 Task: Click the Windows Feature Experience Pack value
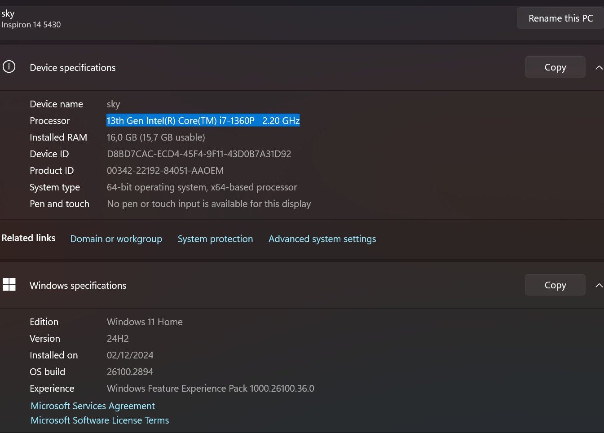(211, 389)
